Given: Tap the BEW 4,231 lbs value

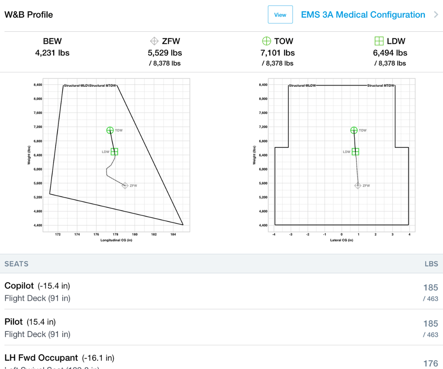Looking at the screenshot, I should click(52, 53).
